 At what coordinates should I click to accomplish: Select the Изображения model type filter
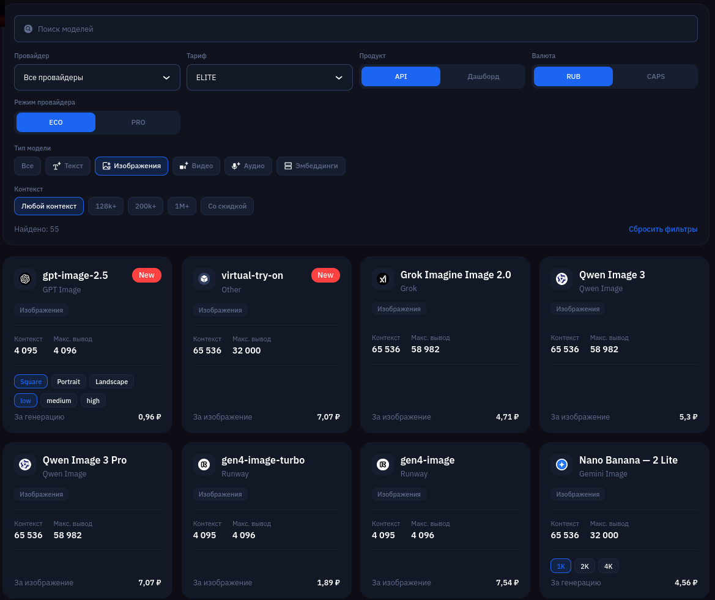click(132, 166)
